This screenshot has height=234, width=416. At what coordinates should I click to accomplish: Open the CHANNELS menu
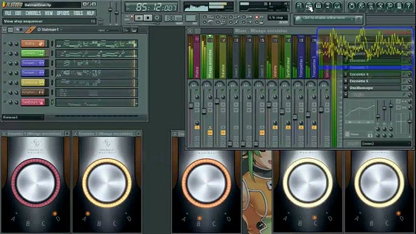[33, 13]
